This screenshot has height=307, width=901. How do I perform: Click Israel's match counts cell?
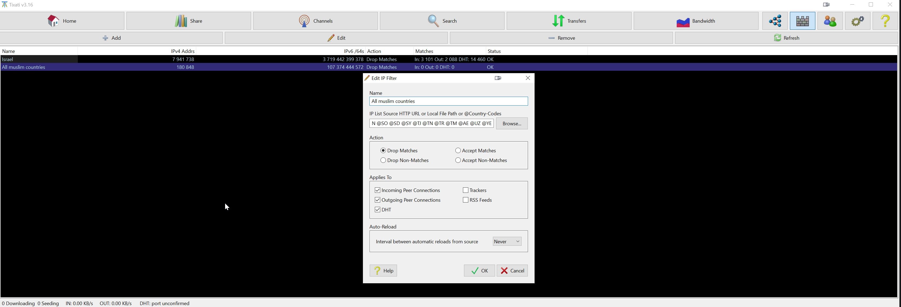coord(450,59)
